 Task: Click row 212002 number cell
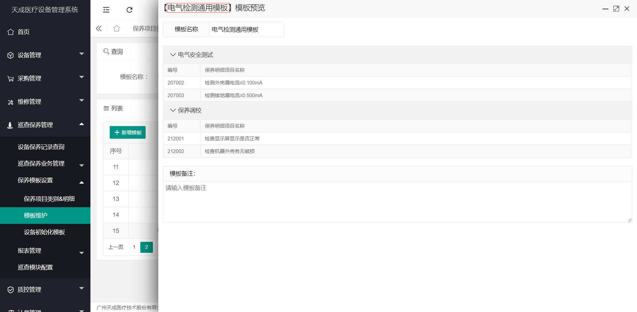(x=182, y=151)
